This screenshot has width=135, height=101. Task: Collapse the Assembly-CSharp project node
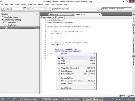click(2, 20)
